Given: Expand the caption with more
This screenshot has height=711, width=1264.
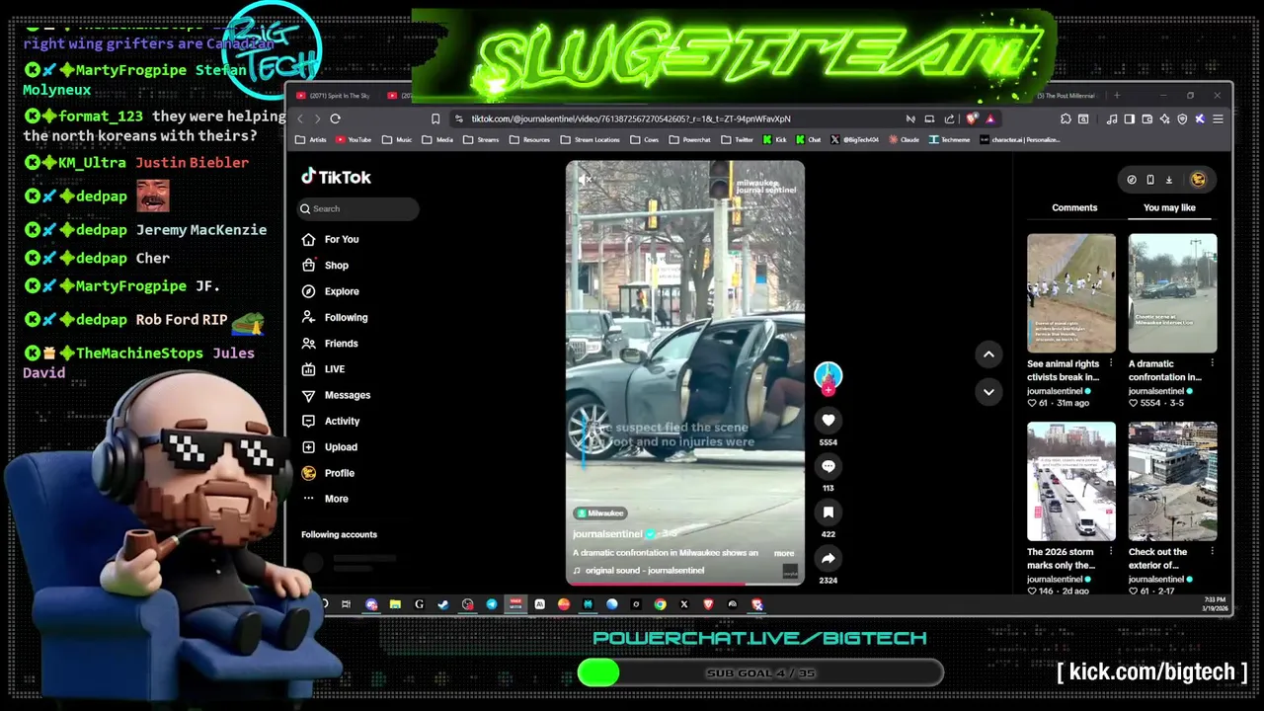Looking at the screenshot, I should (x=784, y=553).
